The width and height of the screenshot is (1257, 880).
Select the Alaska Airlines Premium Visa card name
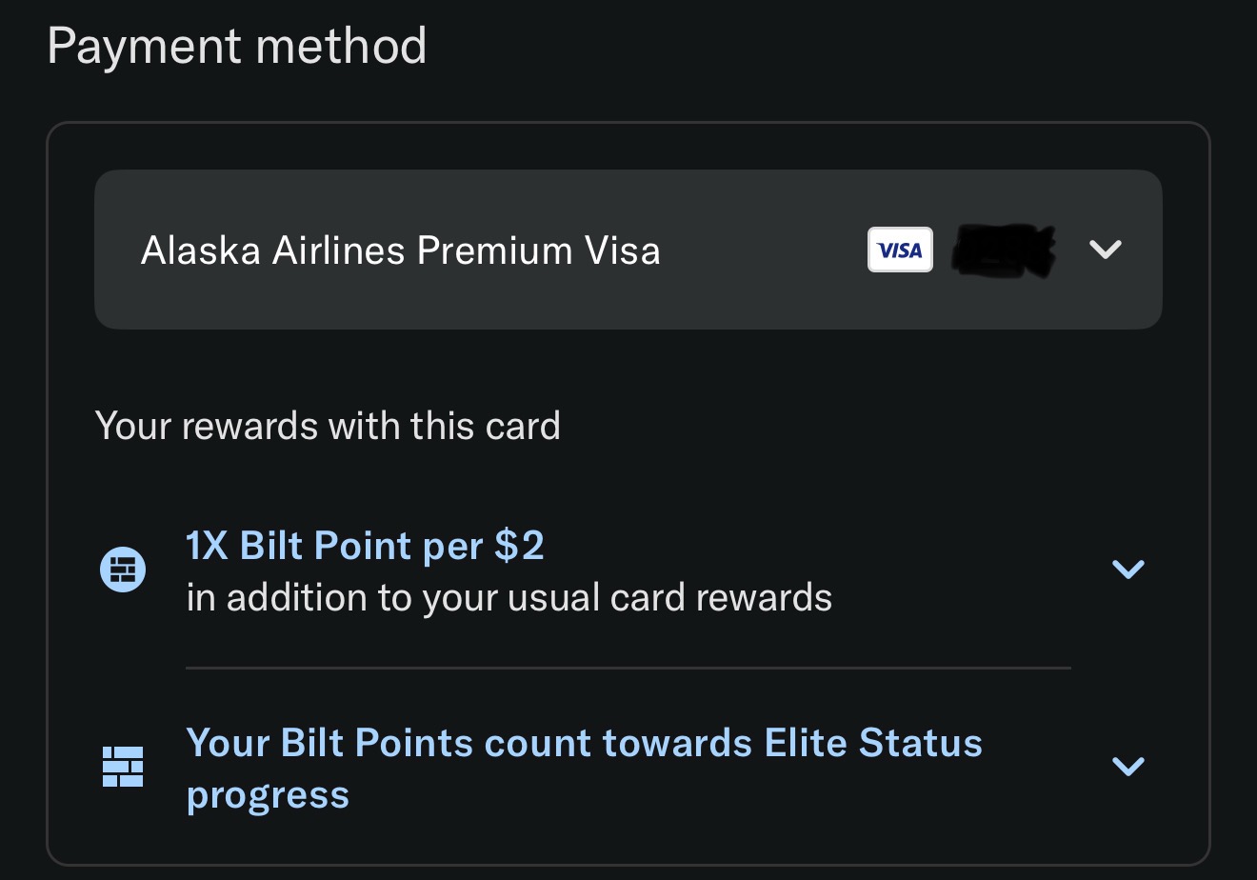[x=400, y=250]
